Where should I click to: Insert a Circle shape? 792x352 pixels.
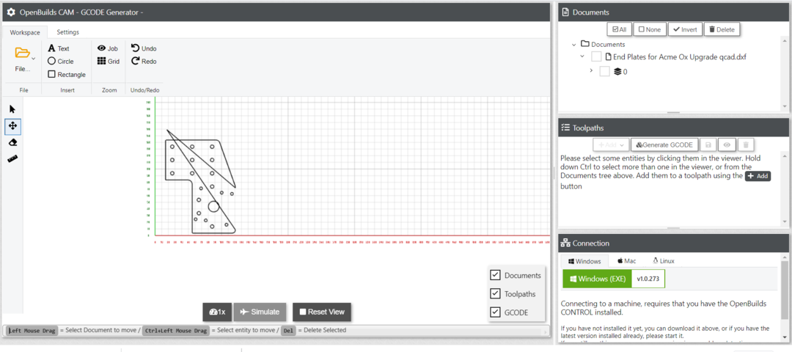click(x=60, y=62)
